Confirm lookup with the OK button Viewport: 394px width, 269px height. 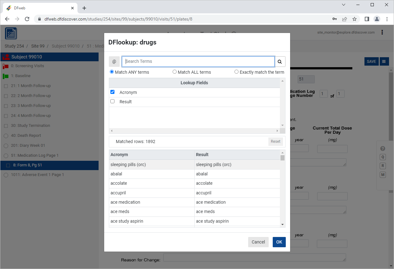click(279, 242)
